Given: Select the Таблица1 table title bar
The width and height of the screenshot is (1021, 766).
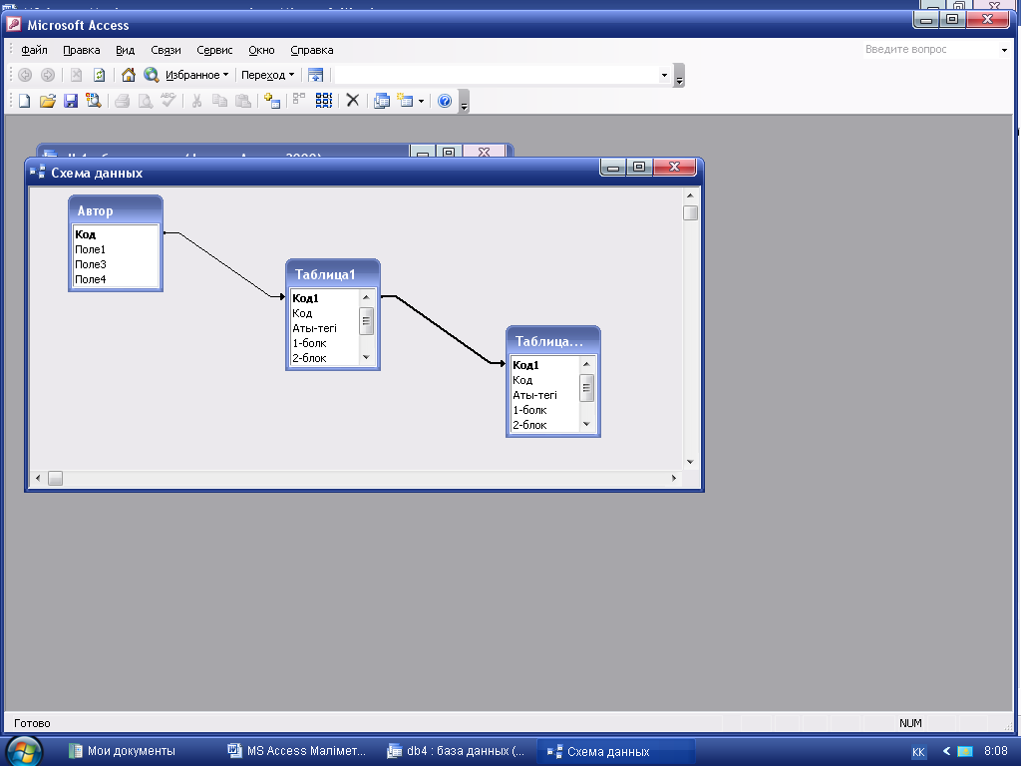Looking at the screenshot, I should [x=333, y=274].
